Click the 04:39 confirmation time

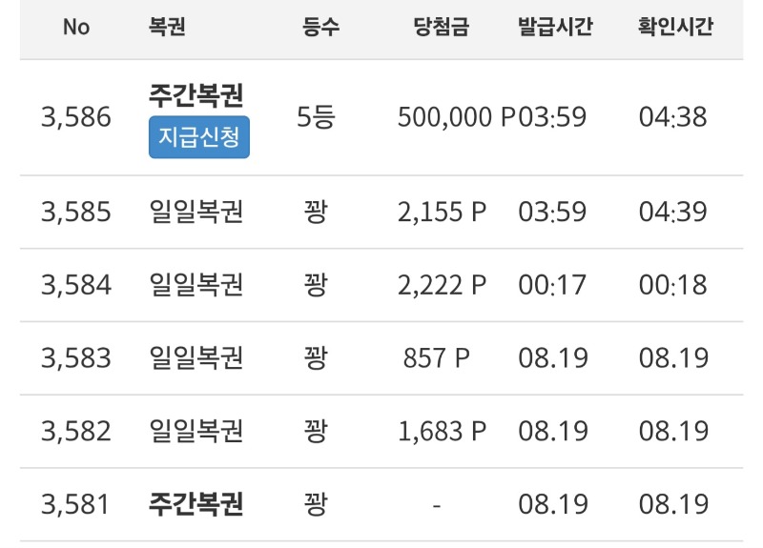(x=673, y=212)
